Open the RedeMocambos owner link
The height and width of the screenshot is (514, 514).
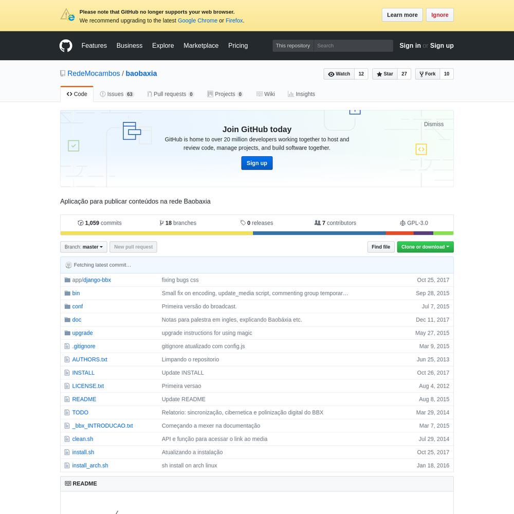tap(94, 74)
